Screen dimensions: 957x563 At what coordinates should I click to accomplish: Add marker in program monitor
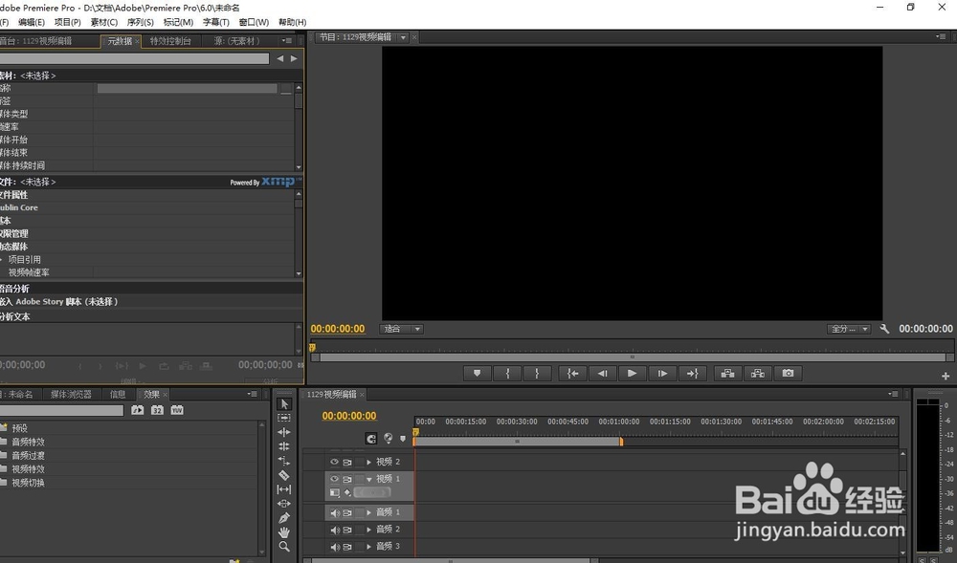(478, 374)
